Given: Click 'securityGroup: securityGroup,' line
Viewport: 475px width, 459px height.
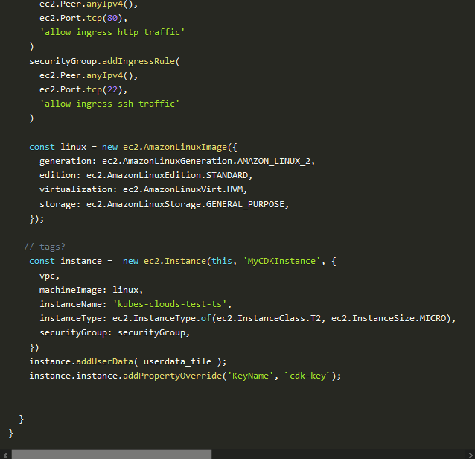Looking at the screenshot, I should click(x=115, y=333).
